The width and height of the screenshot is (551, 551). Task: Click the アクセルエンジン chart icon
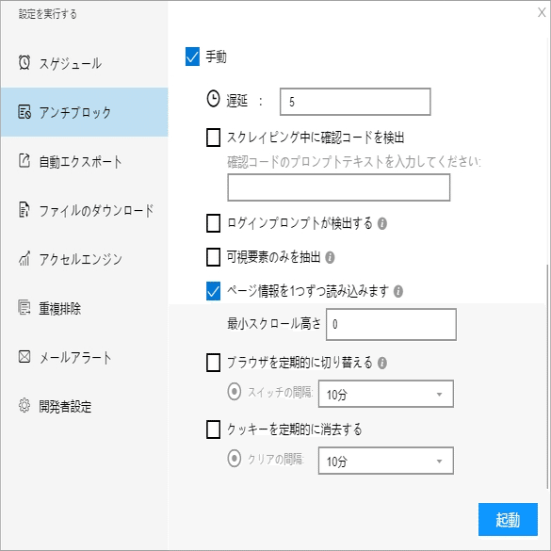(24, 258)
